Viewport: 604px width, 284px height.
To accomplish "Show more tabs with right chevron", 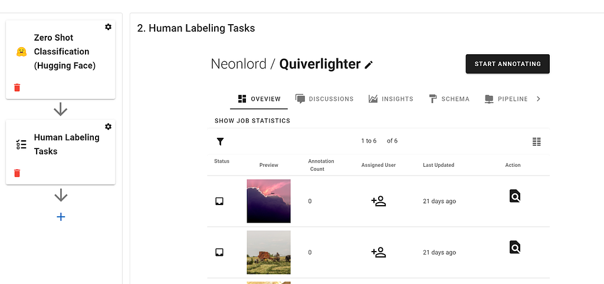I will tap(539, 99).
